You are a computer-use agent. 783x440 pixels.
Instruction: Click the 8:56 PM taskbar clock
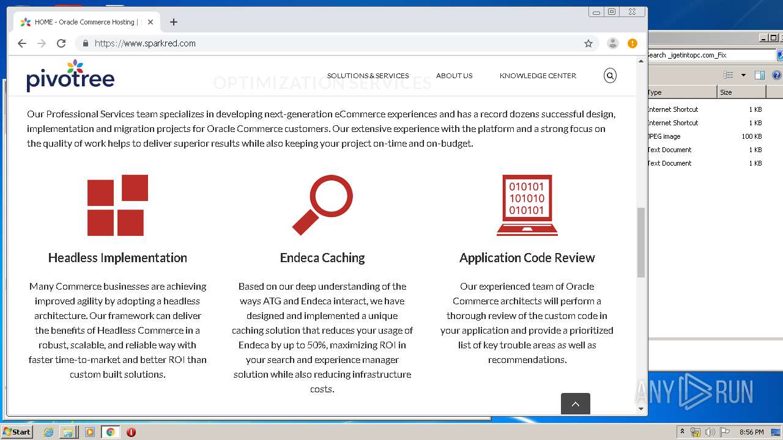751,432
